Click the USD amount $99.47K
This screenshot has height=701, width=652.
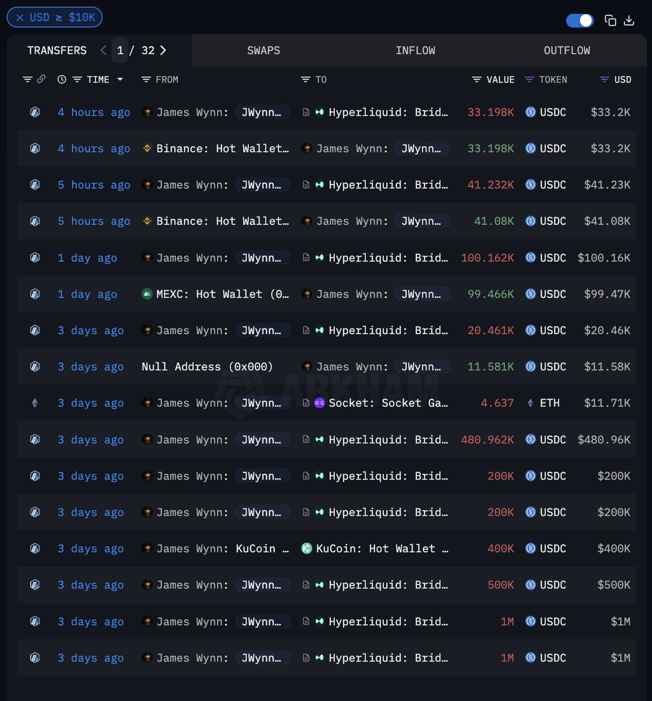pos(608,294)
